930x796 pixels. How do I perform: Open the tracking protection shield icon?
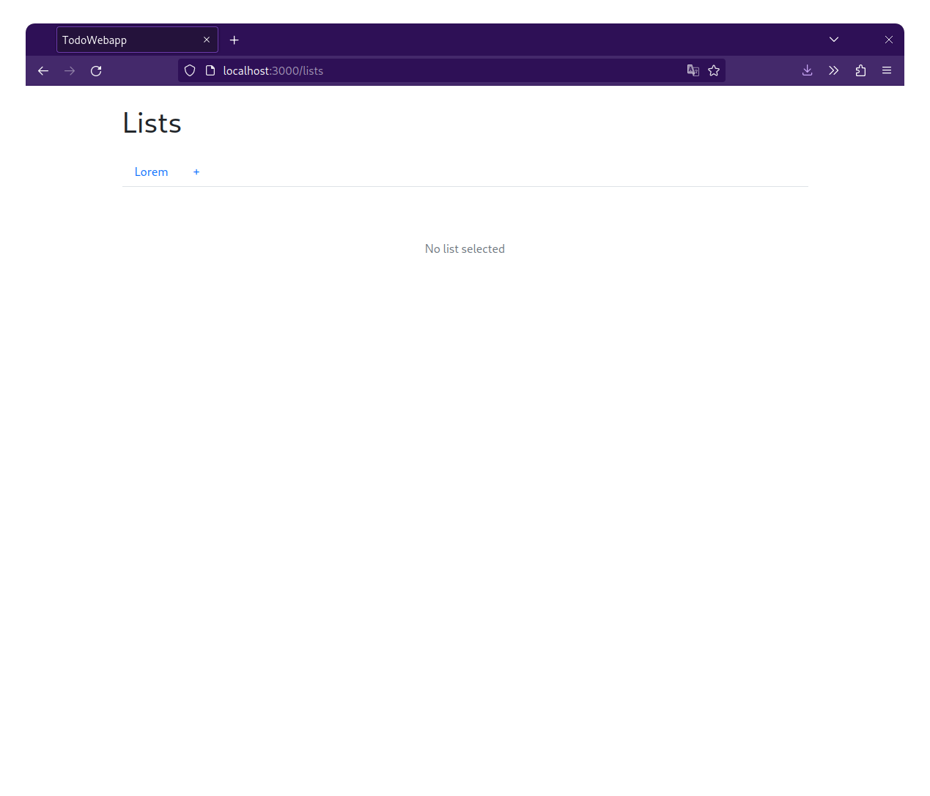tap(190, 71)
